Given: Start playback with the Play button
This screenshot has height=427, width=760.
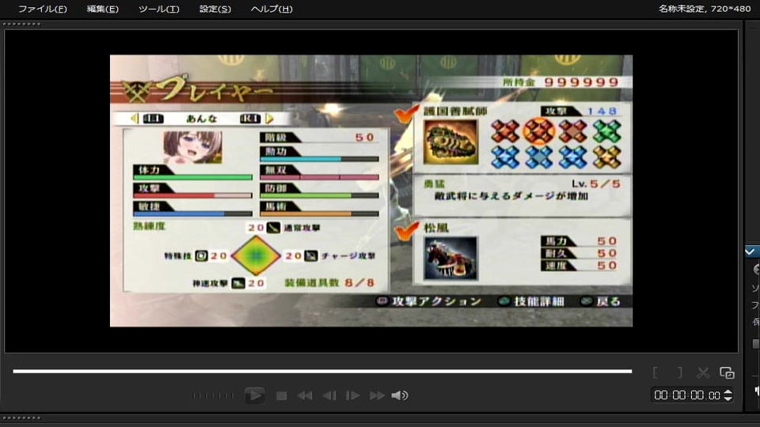Looking at the screenshot, I should click(x=254, y=395).
